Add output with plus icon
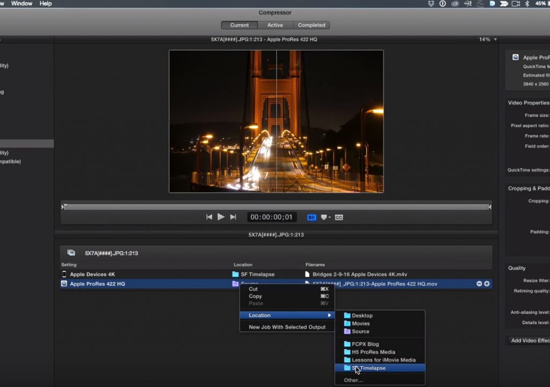 487,284
